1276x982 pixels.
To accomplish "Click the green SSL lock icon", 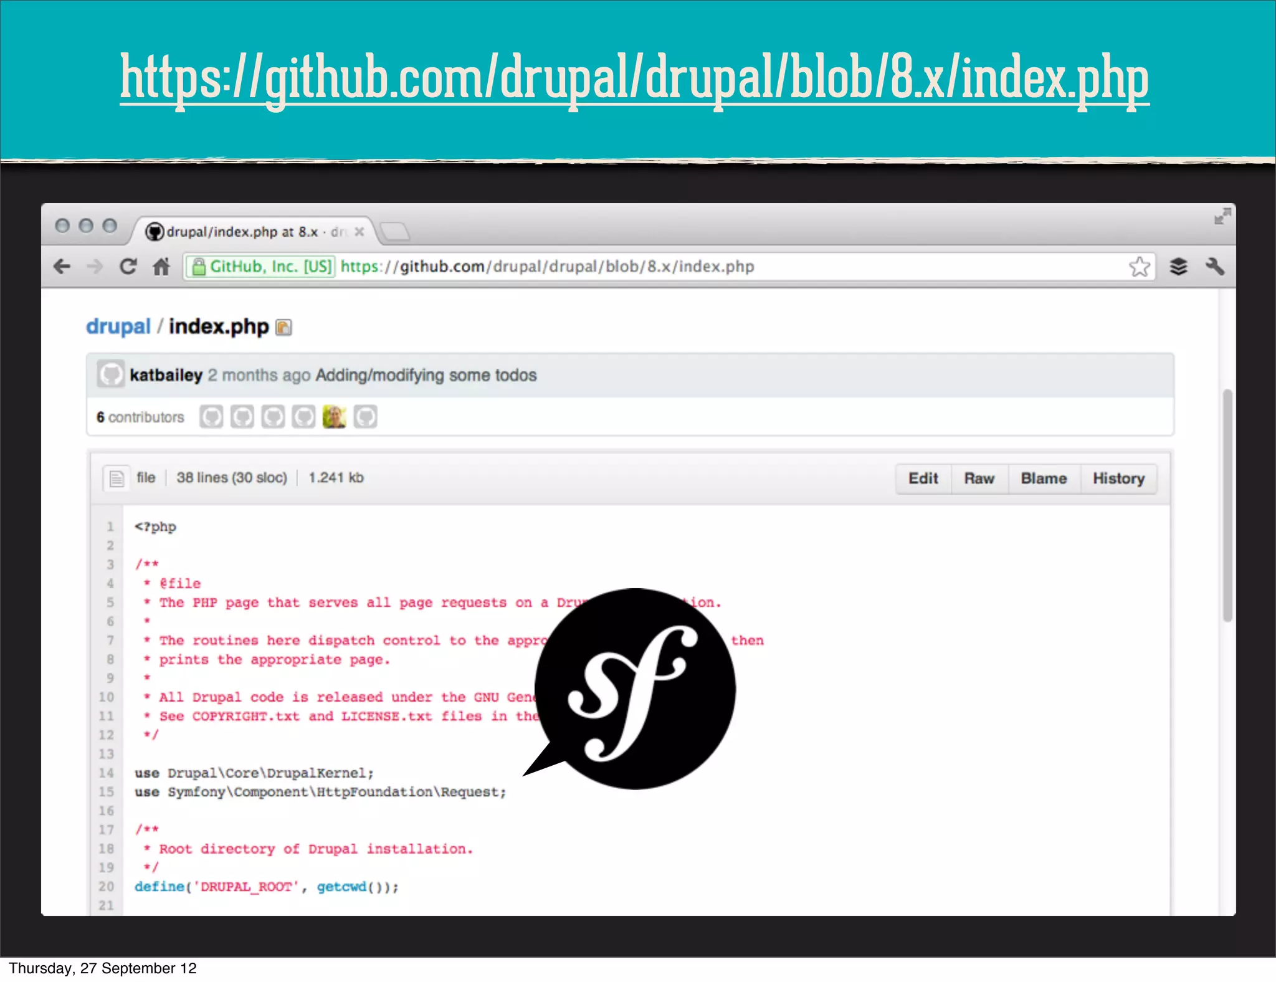I will pos(199,267).
